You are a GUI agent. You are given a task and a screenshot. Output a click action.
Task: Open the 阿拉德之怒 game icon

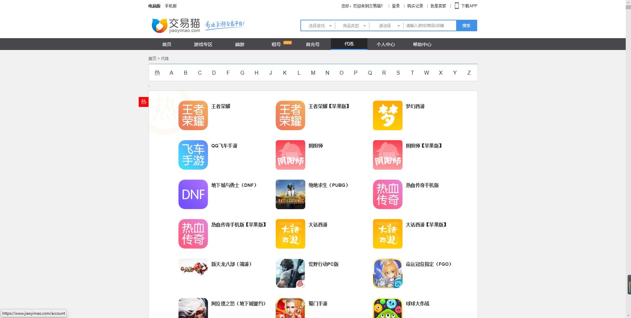pyautogui.click(x=193, y=308)
